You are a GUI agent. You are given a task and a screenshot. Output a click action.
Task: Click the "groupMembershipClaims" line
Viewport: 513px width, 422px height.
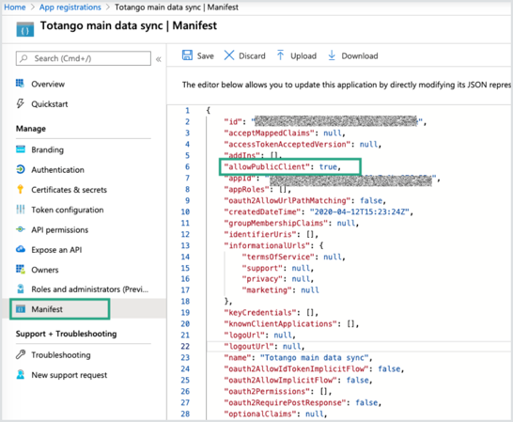pyautogui.click(x=291, y=223)
